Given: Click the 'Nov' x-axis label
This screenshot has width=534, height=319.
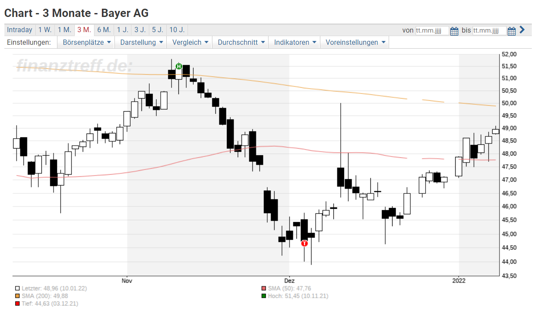Looking at the screenshot, I should pyautogui.click(x=127, y=281).
